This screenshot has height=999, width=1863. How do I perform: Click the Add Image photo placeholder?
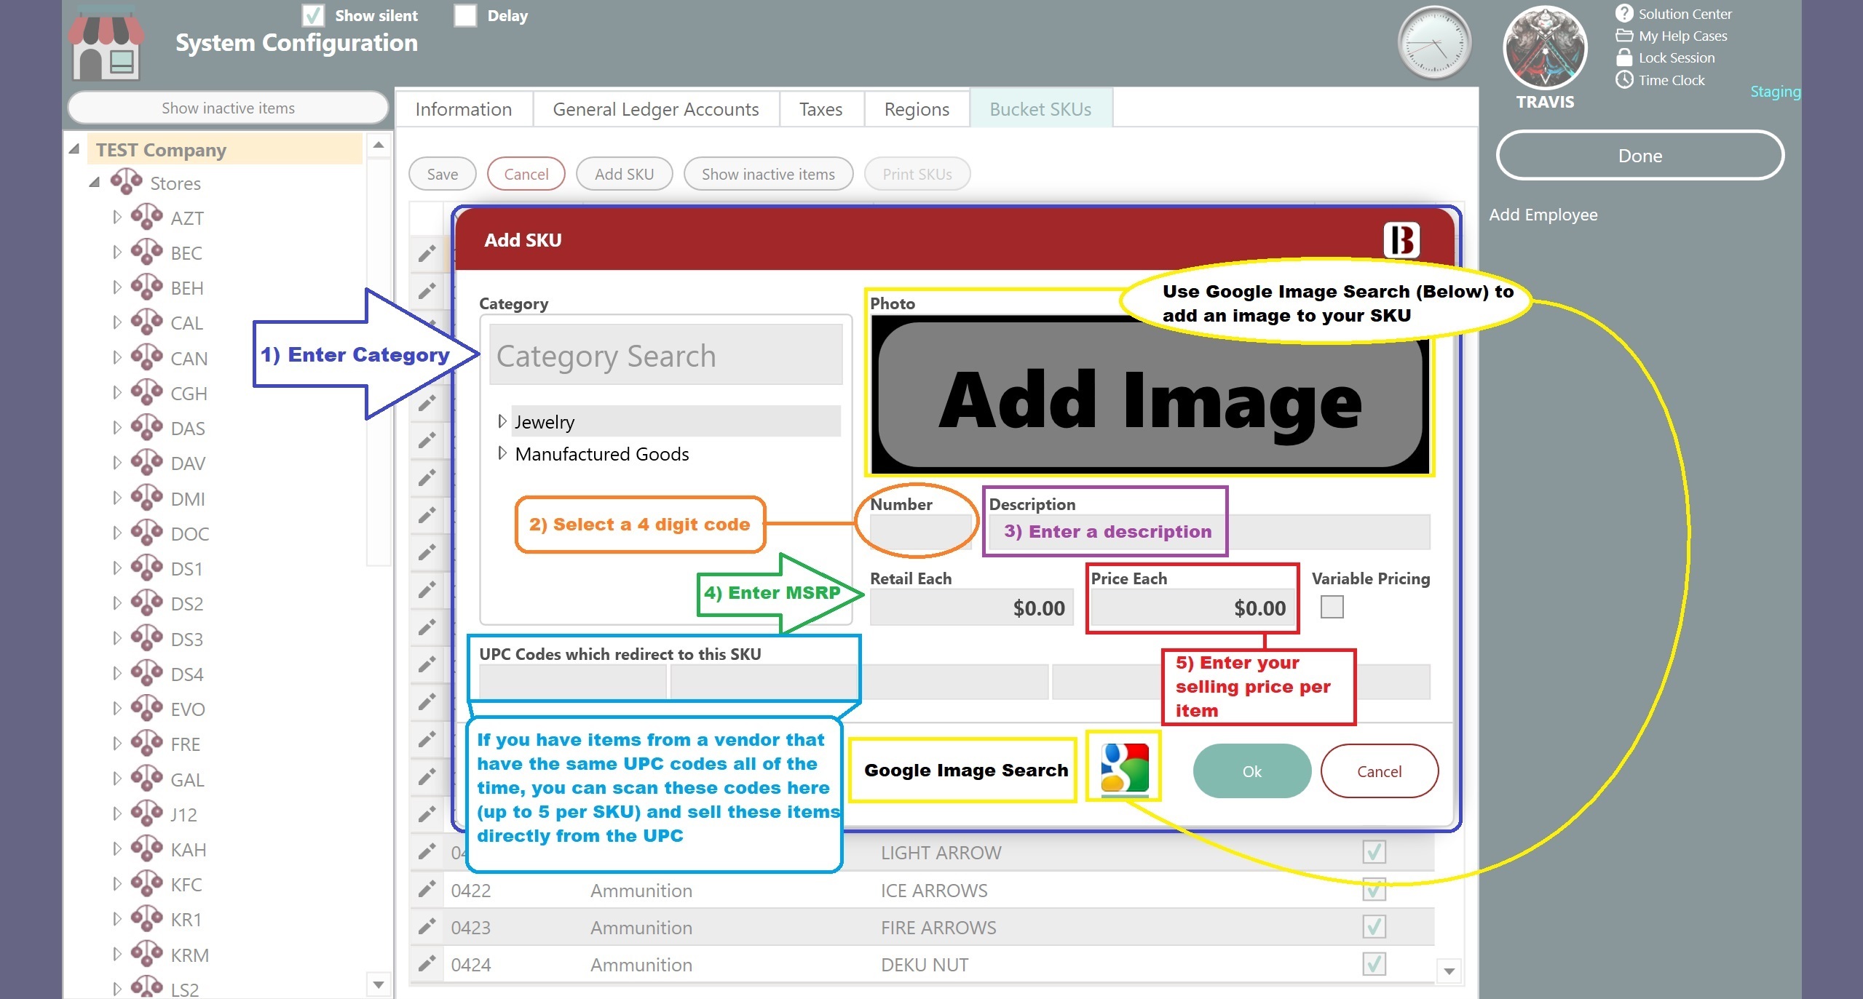click(1150, 396)
